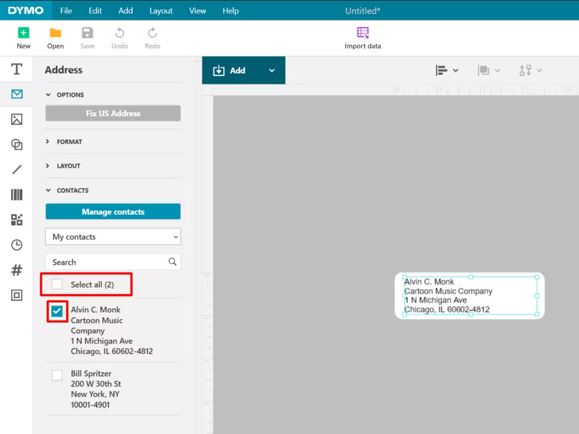Enable the Select all contacts checkbox
This screenshot has width=579, height=434.
[56, 284]
